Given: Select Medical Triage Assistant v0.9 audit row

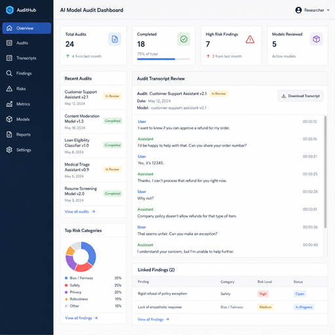Looking at the screenshot, I should 94,170.
